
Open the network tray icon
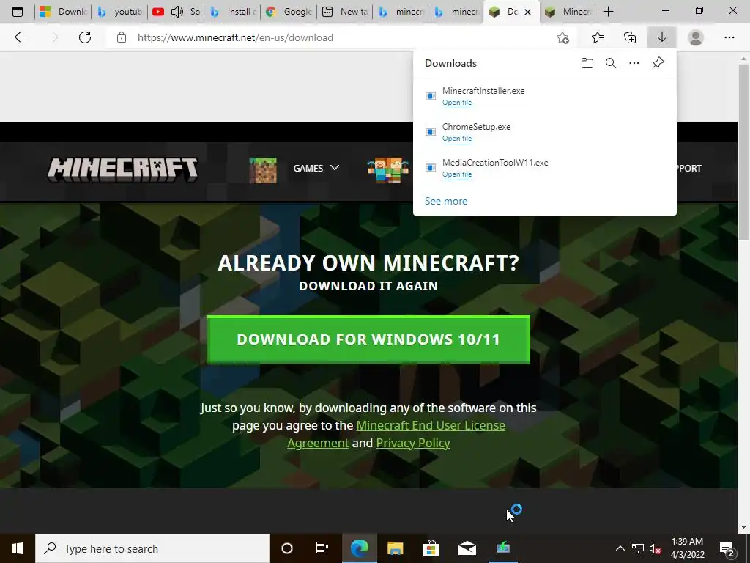click(x=638, y=548)
